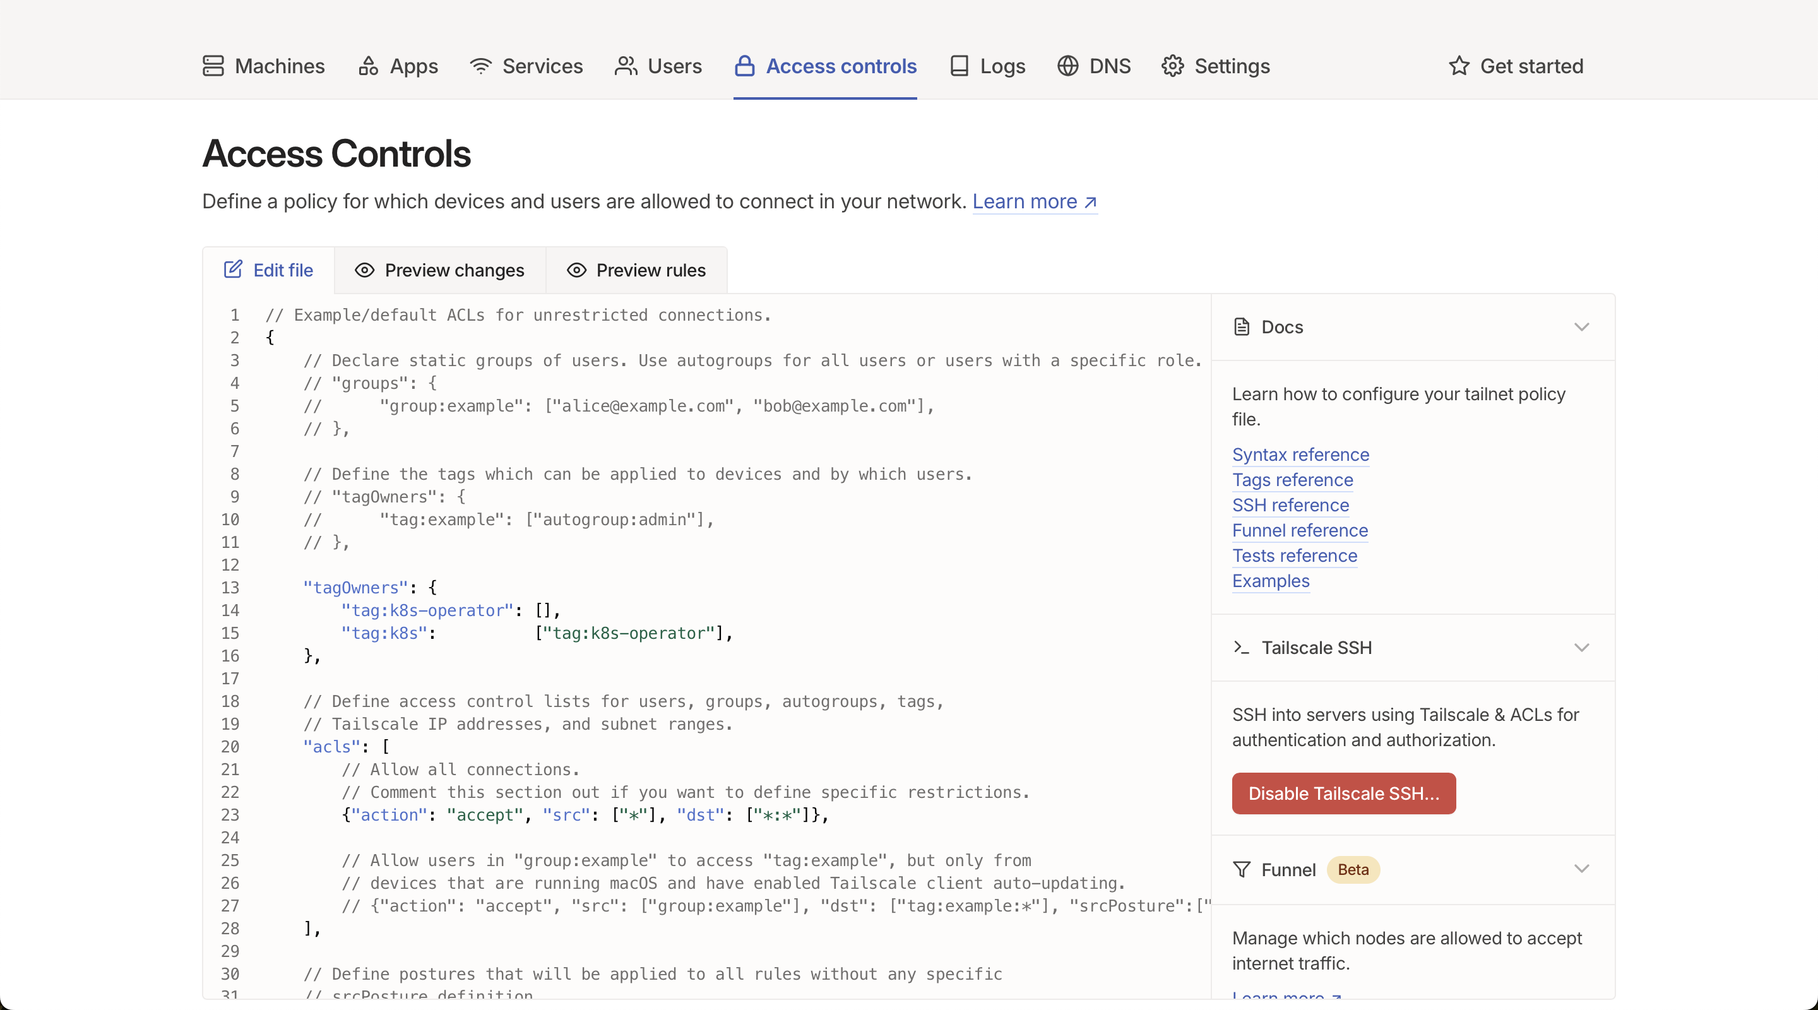Click the Machines server icon
Image resolution: width=1818 pixels, height=1010 pixels.
coord(213,66)
